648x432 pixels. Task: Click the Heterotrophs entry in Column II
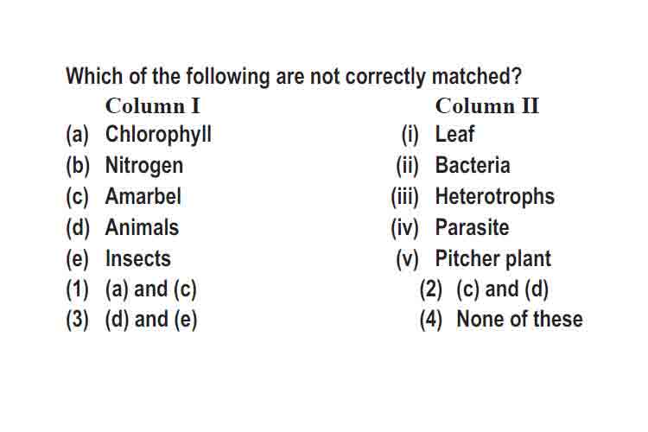[495, 197]
